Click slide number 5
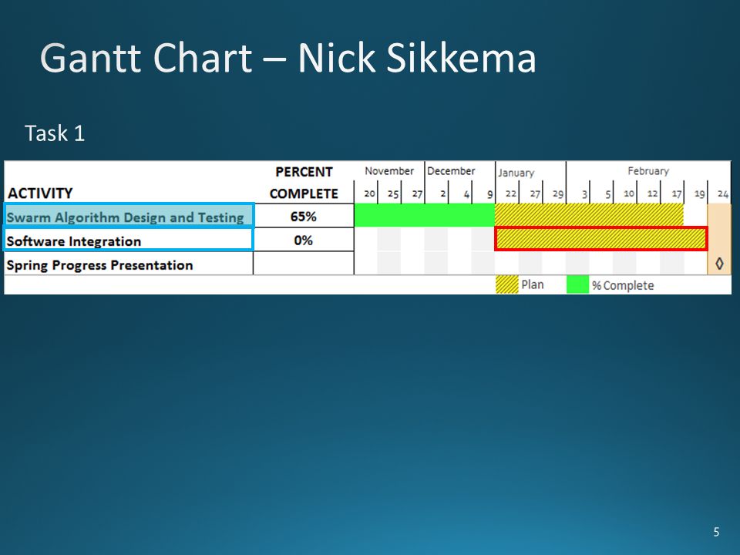Screen dimensions: 740x555 click(x=716, y=532)
